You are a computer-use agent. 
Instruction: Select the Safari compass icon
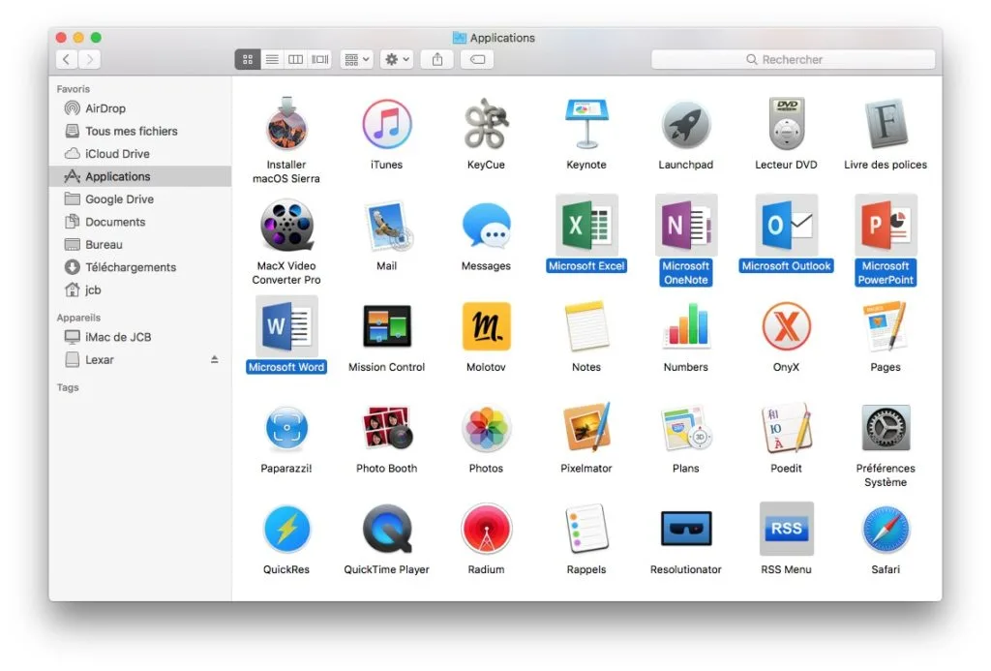tap(886, 530)
